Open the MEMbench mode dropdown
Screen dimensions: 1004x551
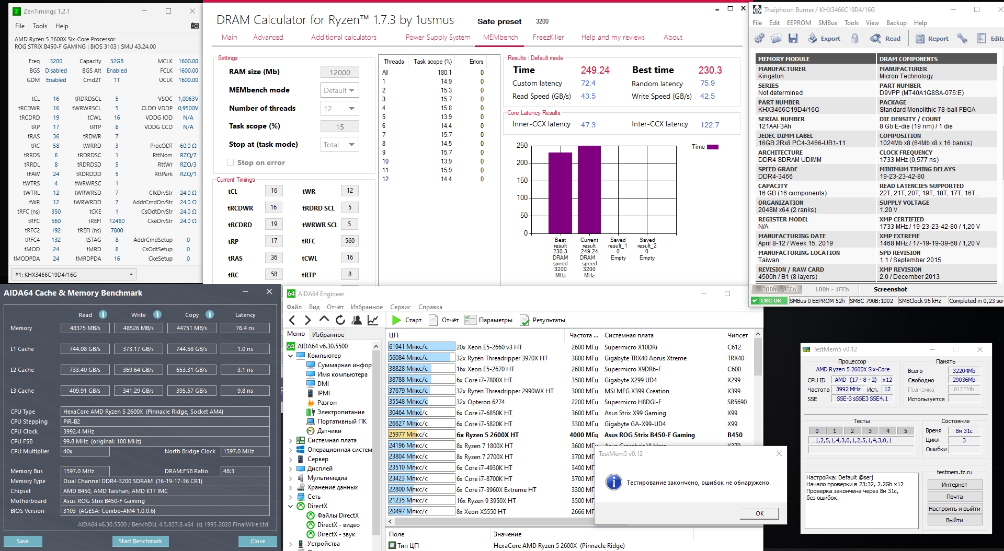click(x=339, y=90)
